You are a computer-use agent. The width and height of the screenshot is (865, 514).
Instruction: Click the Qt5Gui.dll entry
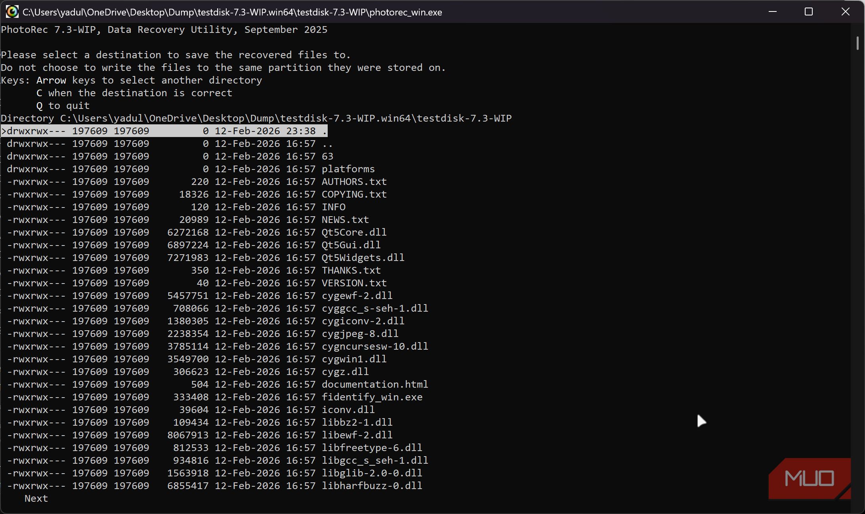point(194,245)
